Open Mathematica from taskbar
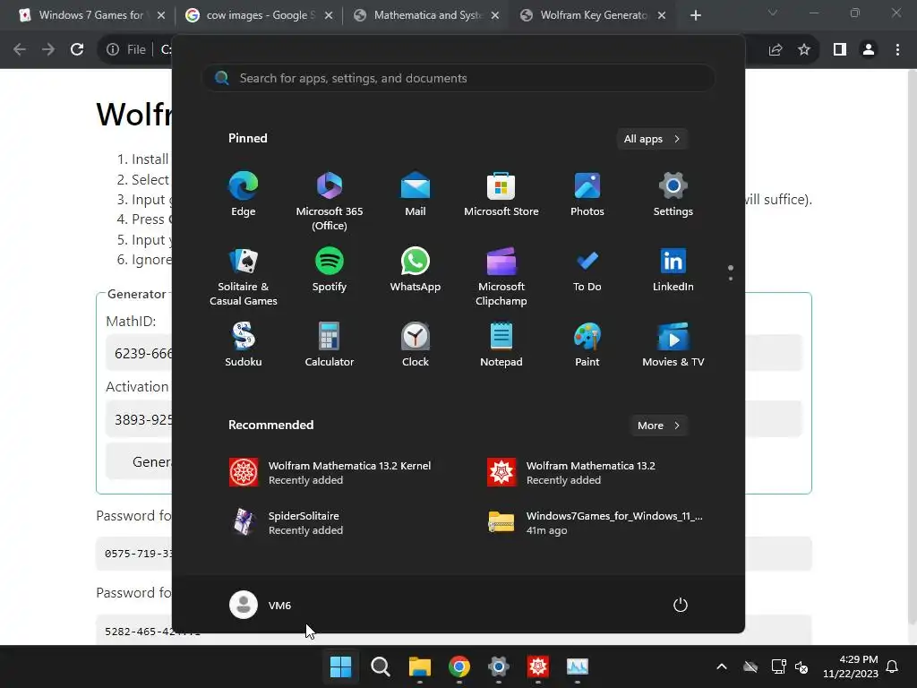The width and height of the screenshot is (917, 688). tap(538, 666)
